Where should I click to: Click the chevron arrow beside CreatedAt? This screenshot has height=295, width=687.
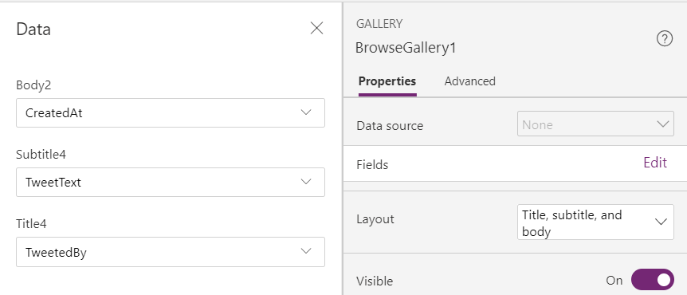tap(306, 112)
